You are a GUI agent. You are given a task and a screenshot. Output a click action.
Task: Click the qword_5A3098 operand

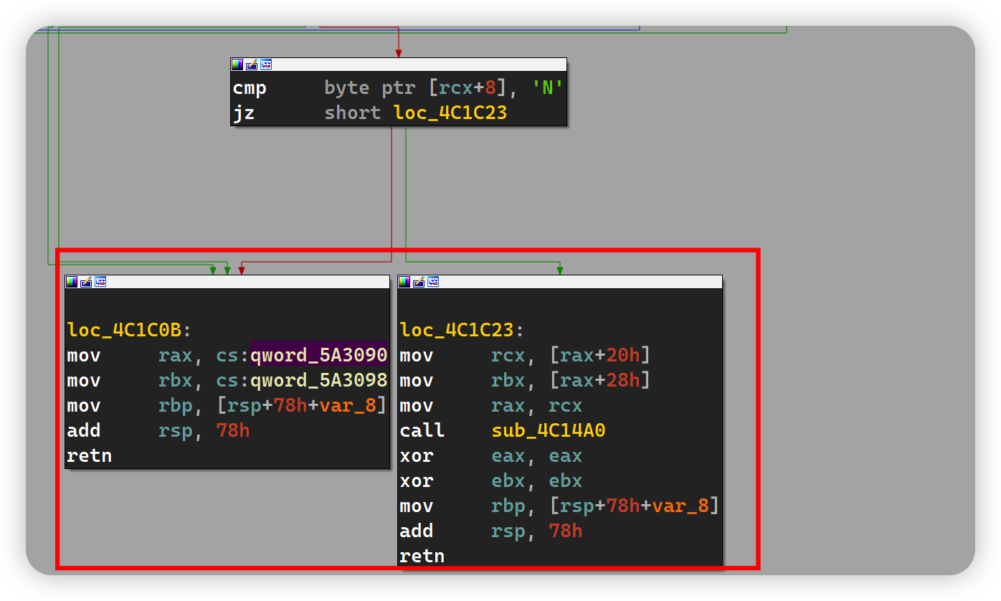pyautogui.click(x=319, y=380)
